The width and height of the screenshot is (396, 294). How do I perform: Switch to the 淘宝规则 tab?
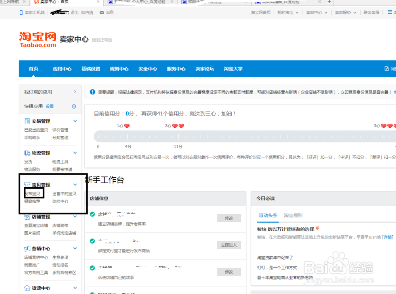point(293,215)
